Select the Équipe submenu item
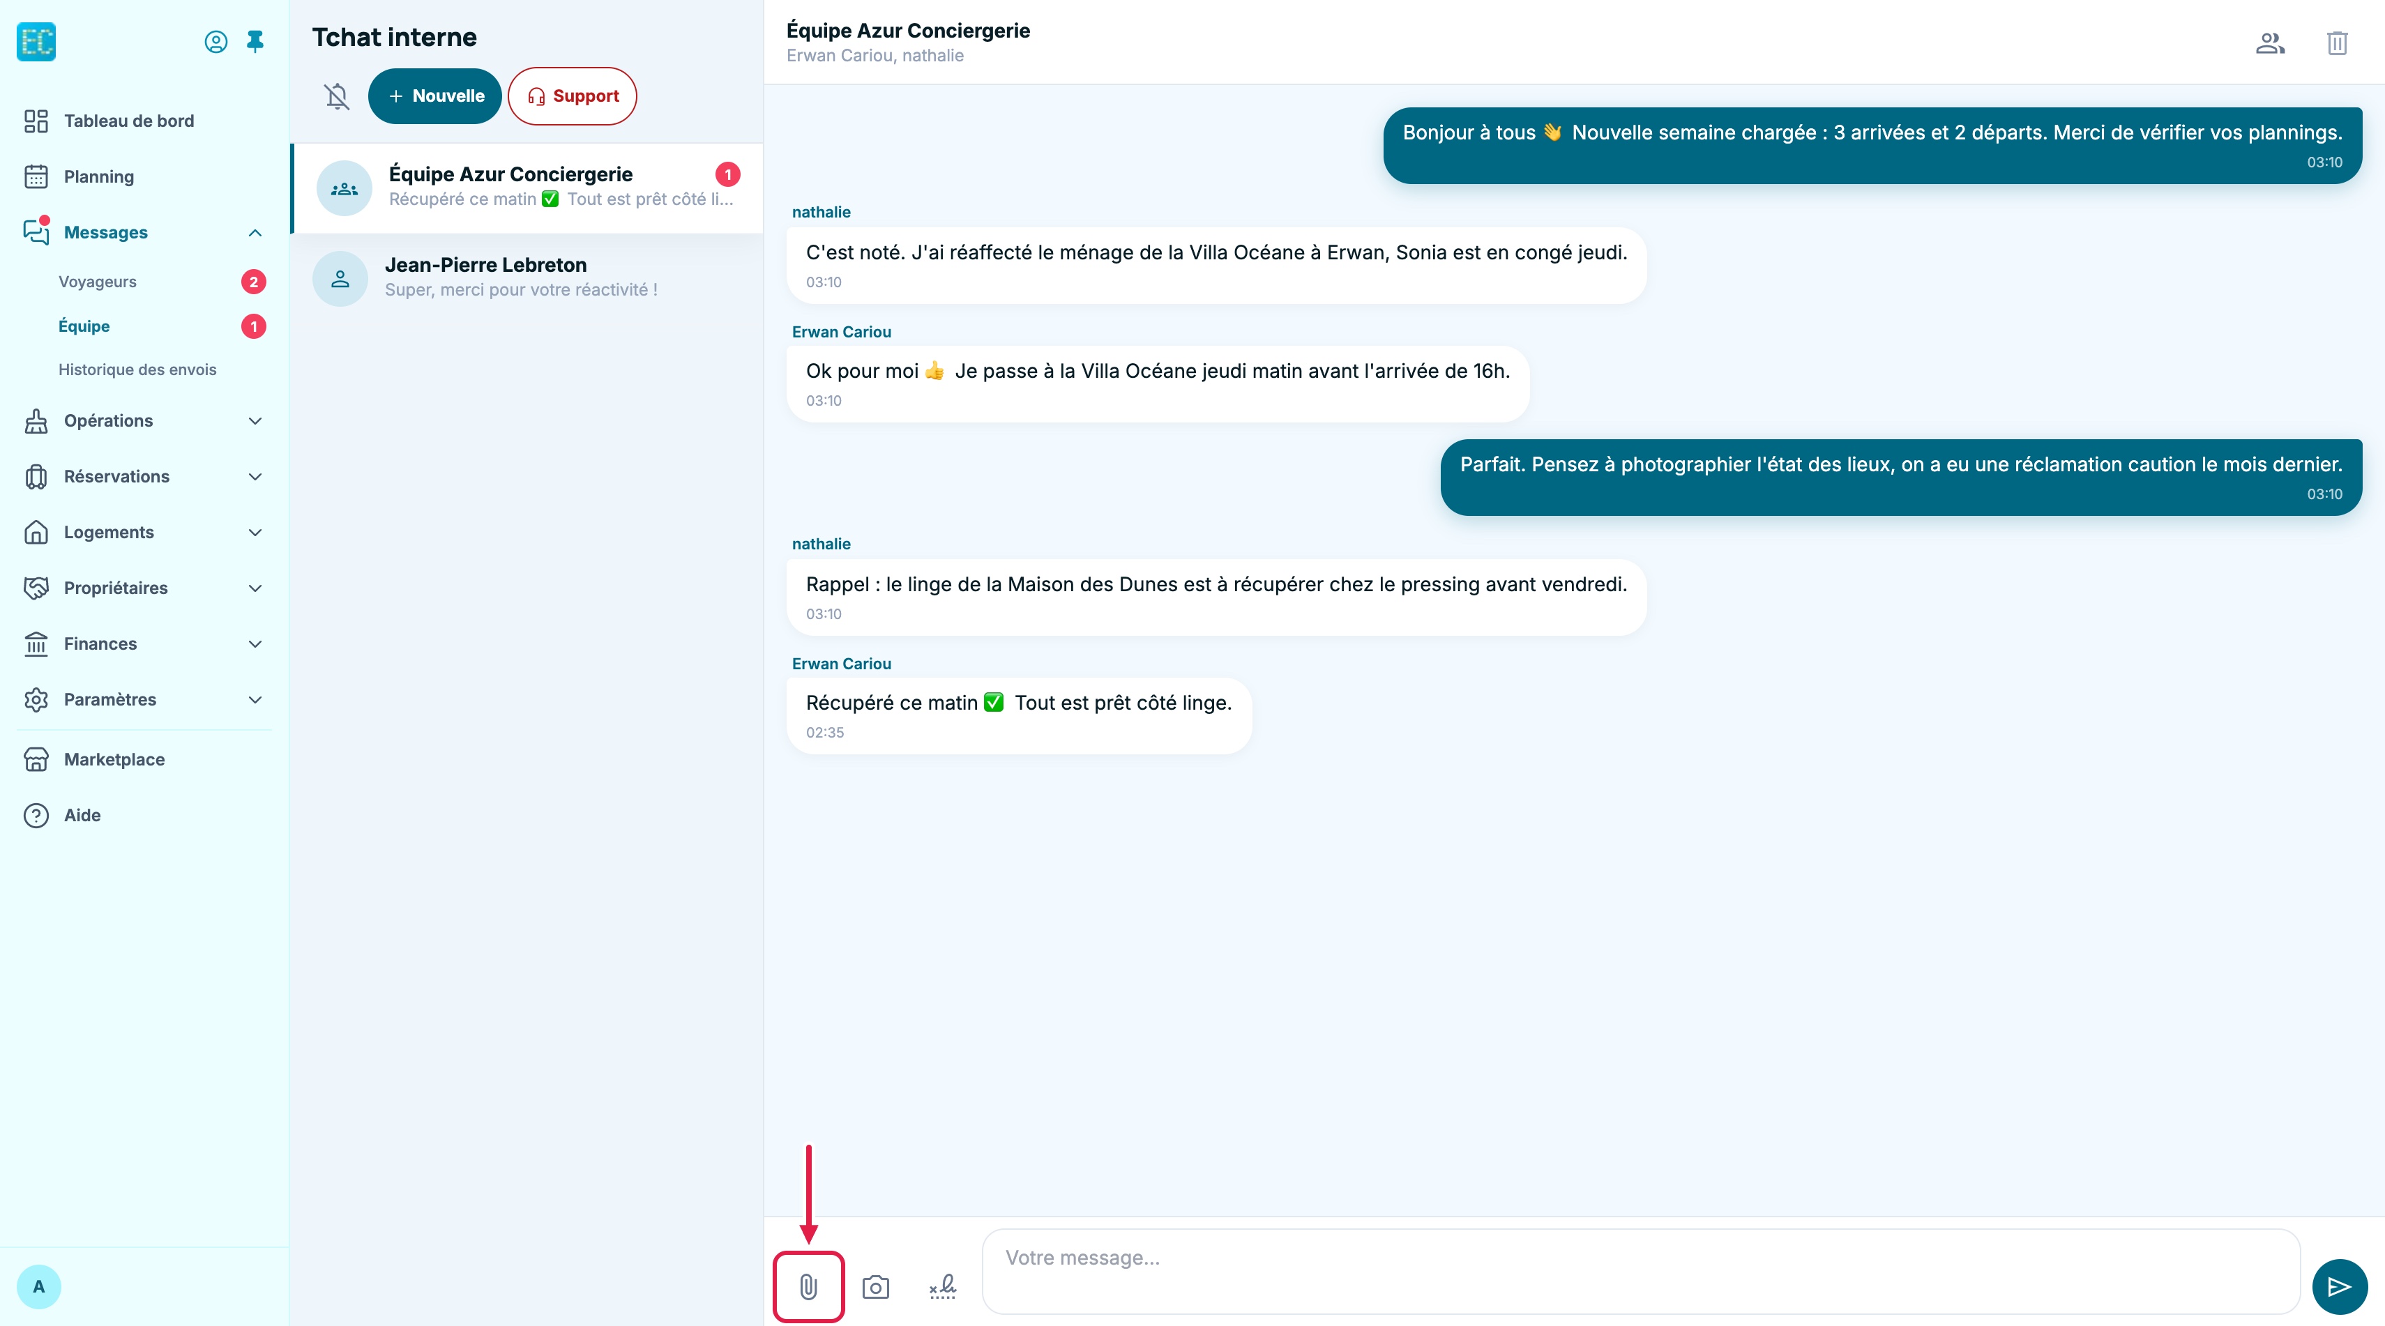 (84, 326)
